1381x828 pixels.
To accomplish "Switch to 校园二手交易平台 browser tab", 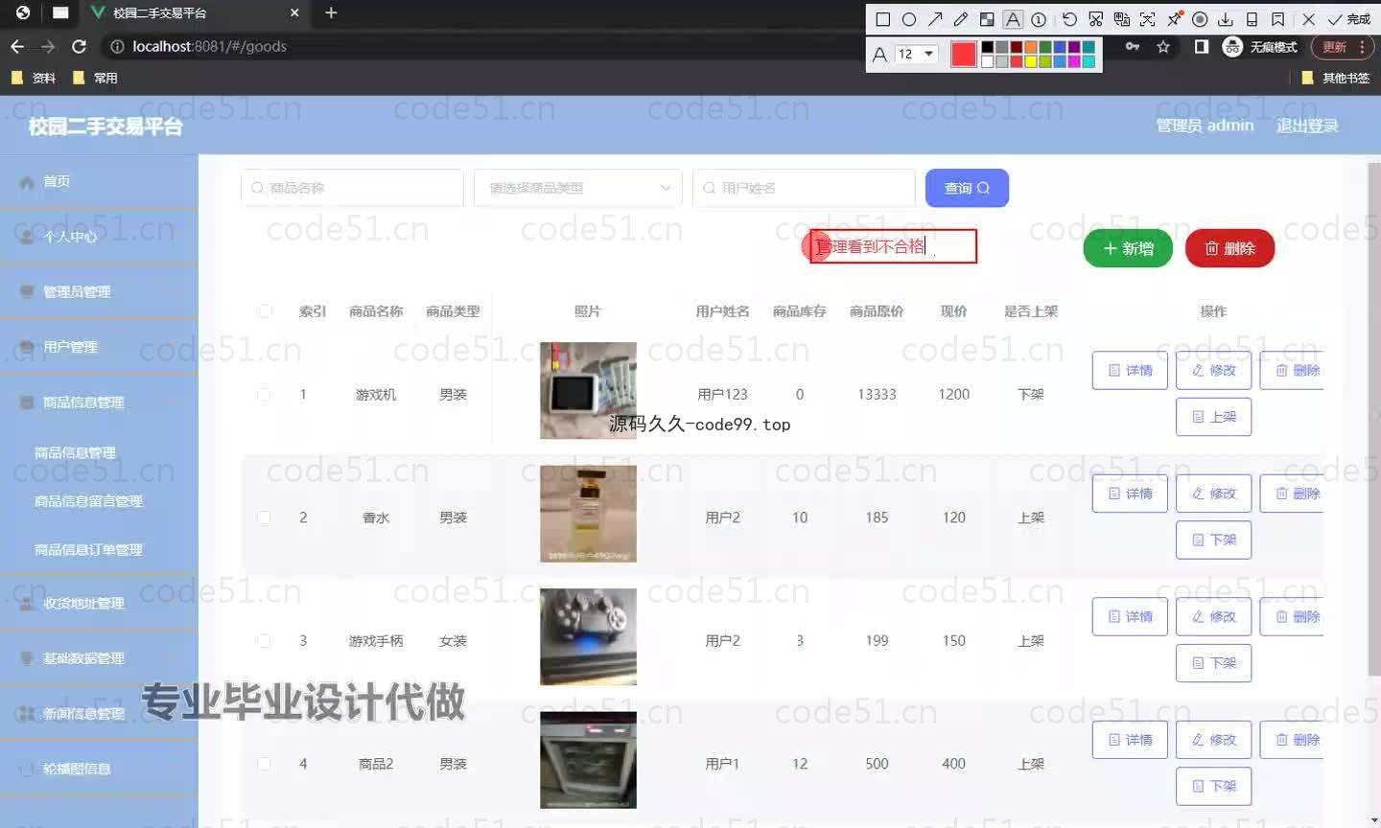I will [196, 13].
